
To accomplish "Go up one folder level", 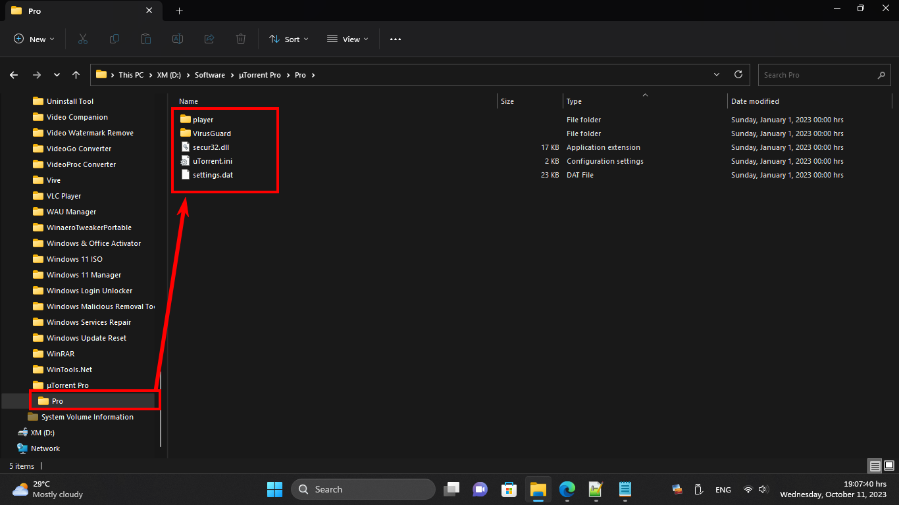I will pyautogui.click(x=76, y=75).
